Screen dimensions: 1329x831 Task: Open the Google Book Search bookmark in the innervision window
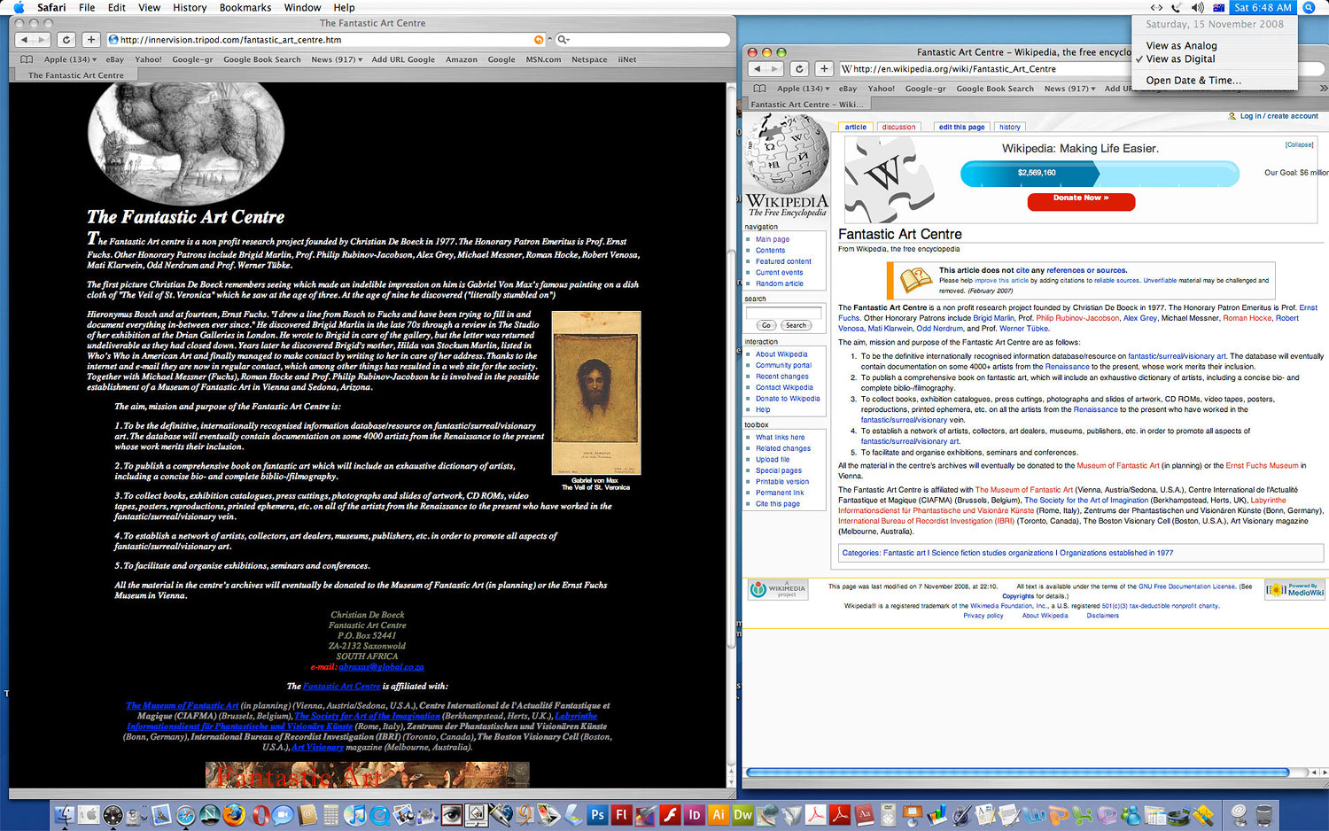point(262,59)
